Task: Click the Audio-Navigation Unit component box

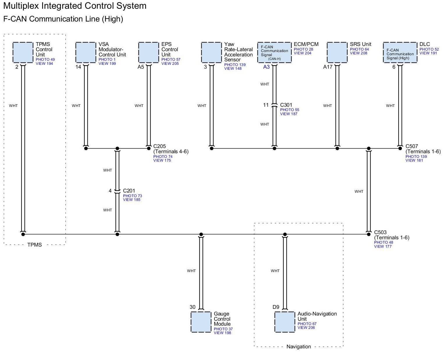Action: click(x=285, y=322)
